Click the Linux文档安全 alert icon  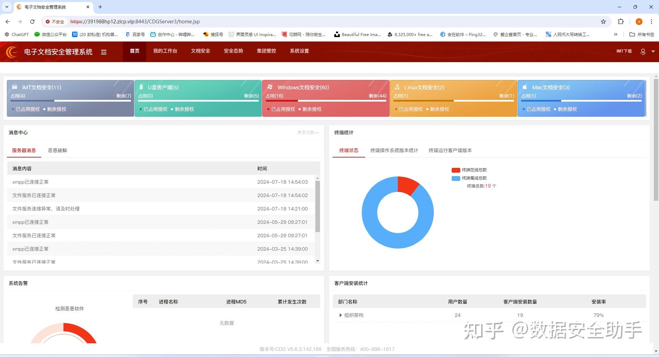pyautogui.click(x=397, y=87)
